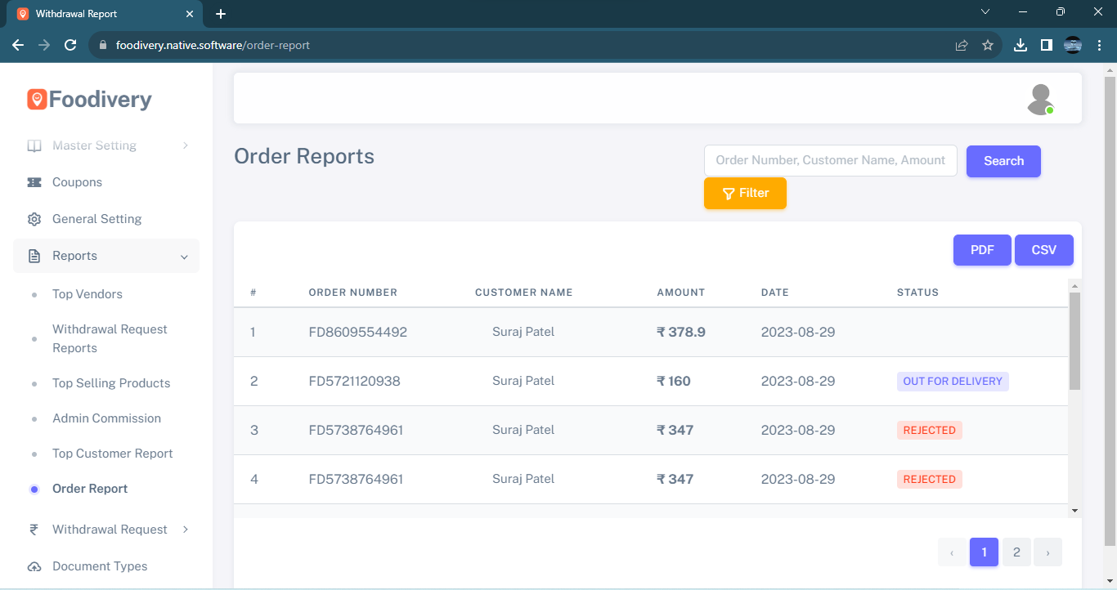Open the user profile avatar
1117x590 pixels.
coord(1040,99)
